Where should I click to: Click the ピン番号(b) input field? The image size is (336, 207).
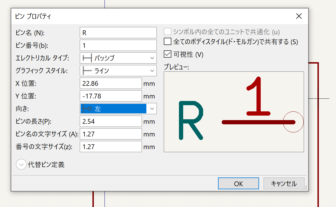[x=118, y=45]
